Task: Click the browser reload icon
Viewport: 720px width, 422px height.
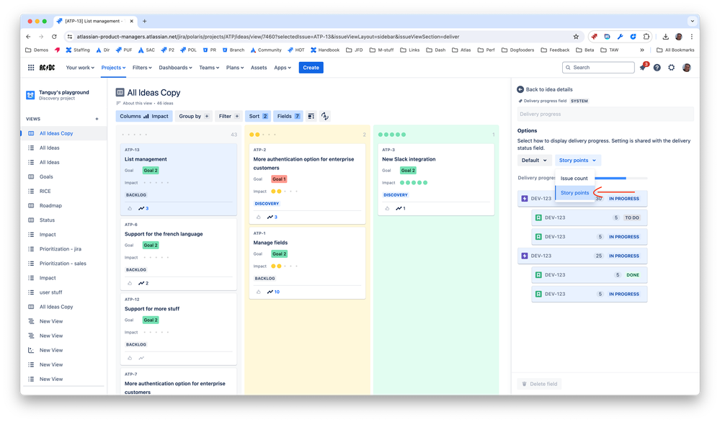Action: click(x=54, y=37)
